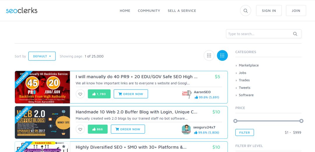The image size is (315, 152).
Task: Select the $10 price of Web 2.0 service
Action: pyautogui.click(x=216, y=112)
